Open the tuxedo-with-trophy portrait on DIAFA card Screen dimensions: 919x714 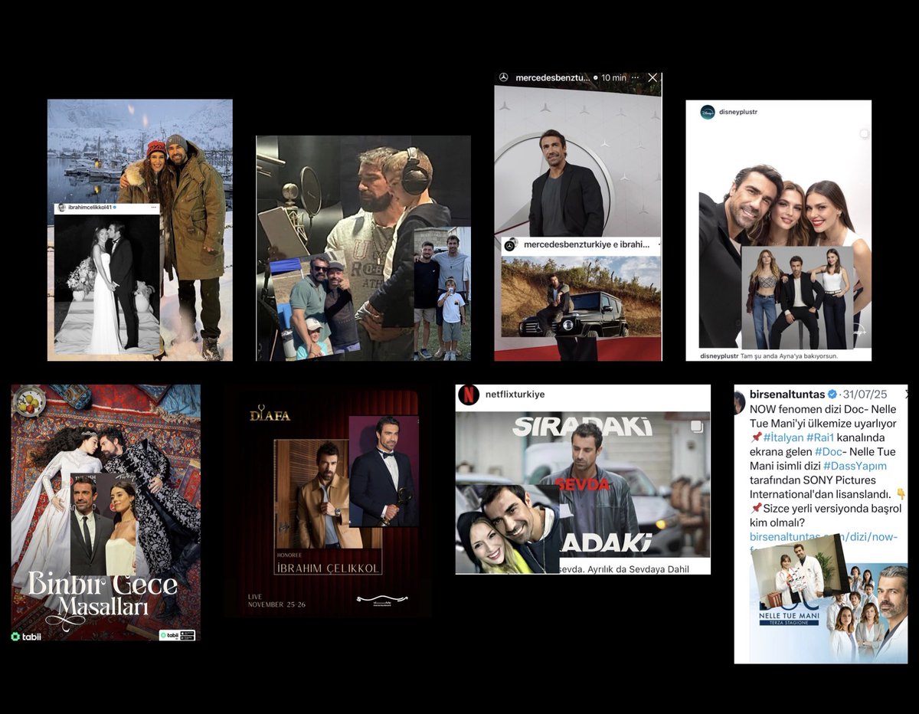tap(384, 471)
